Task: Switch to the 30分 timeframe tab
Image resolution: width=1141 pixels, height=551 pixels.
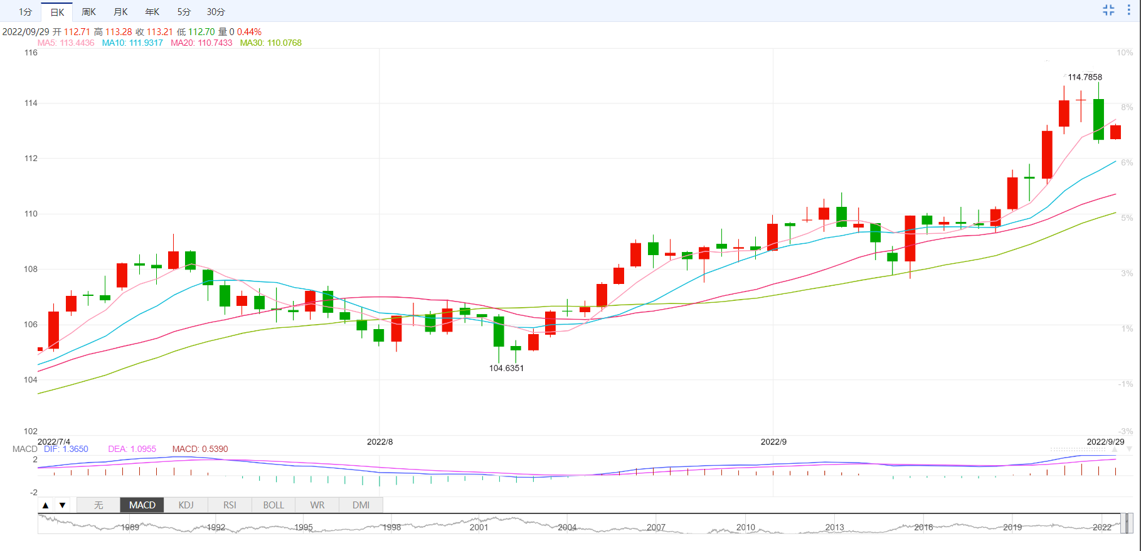Action: pos(216,12)
